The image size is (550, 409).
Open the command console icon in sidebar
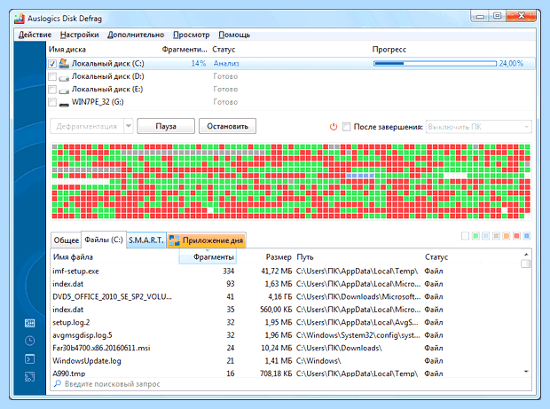[30, 358]
